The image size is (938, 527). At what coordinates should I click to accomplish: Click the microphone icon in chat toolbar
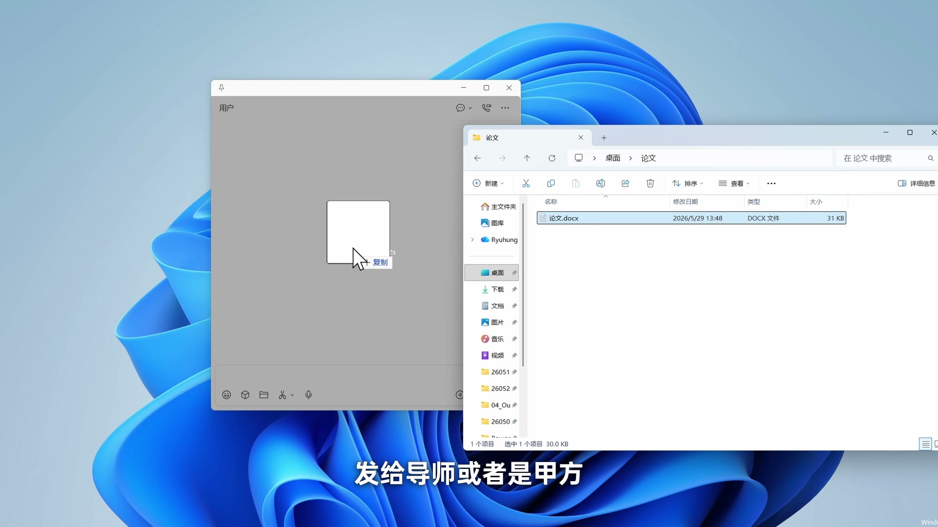(309, 395)
